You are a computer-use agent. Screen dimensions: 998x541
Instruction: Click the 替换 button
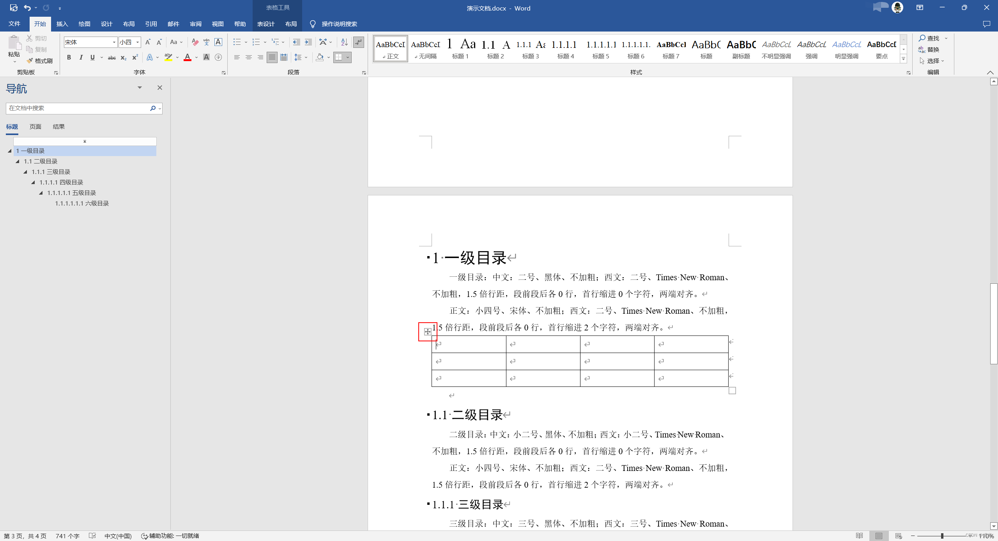[x=929, y=49]
